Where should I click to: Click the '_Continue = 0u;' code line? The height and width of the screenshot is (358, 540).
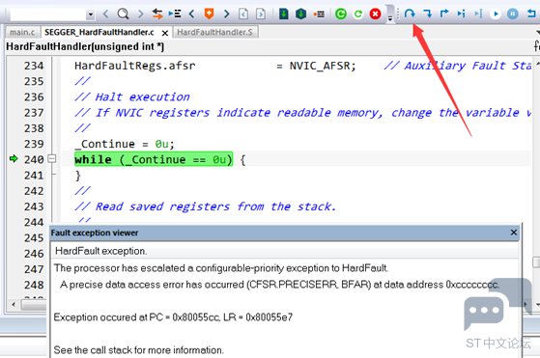125,144
